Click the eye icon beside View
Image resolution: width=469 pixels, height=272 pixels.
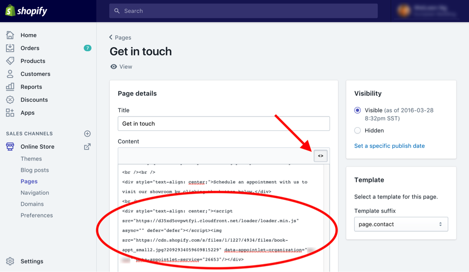coord(114,67)
